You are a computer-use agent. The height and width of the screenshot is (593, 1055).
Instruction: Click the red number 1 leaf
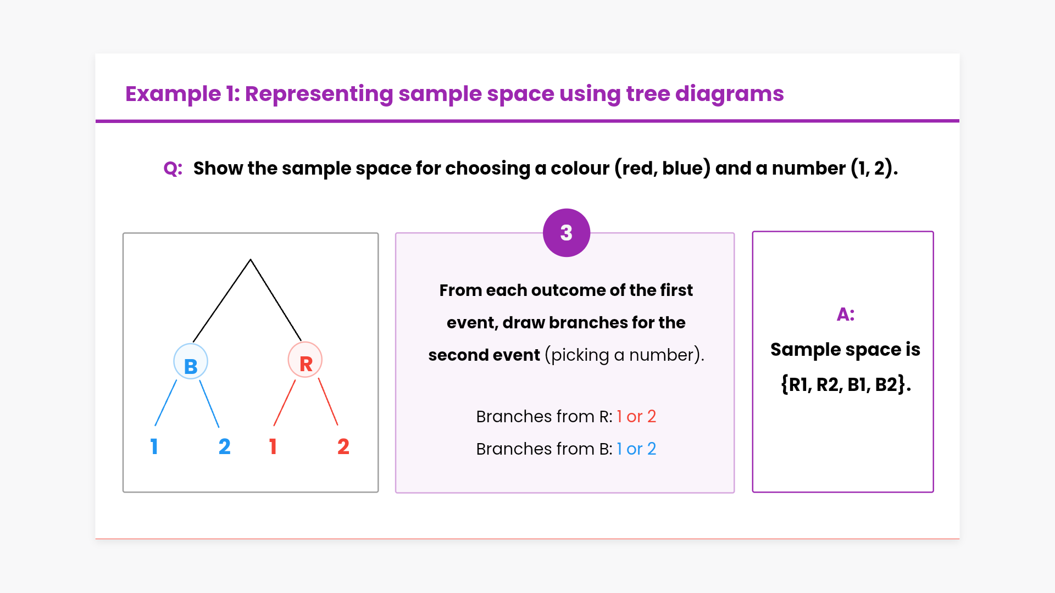click(x=273, y=446)
